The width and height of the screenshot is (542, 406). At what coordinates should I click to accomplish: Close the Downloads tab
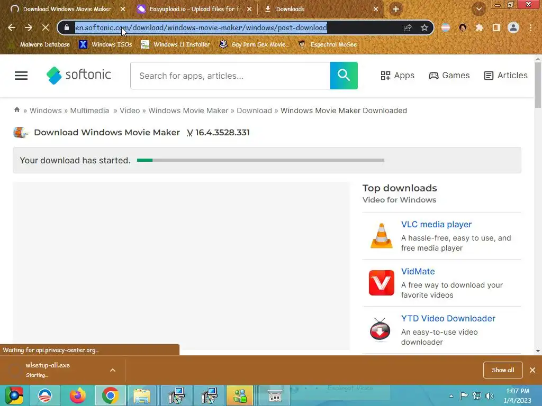[x=376, y=9]
